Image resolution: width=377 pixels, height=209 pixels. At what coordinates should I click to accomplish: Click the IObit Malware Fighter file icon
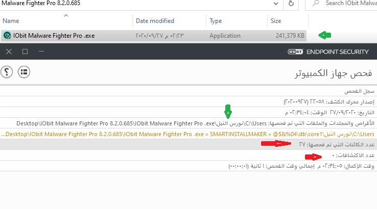coord(7,36)
